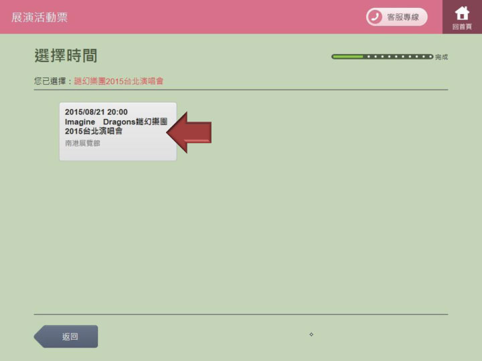Click the venue text 南港展覽館
Image resolution: width=482 pixels, height=361 pixels.
(82, 143)
